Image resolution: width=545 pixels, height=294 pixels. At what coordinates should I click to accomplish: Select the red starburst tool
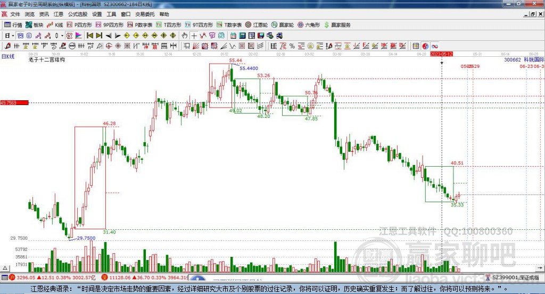[x=118, y=46]
